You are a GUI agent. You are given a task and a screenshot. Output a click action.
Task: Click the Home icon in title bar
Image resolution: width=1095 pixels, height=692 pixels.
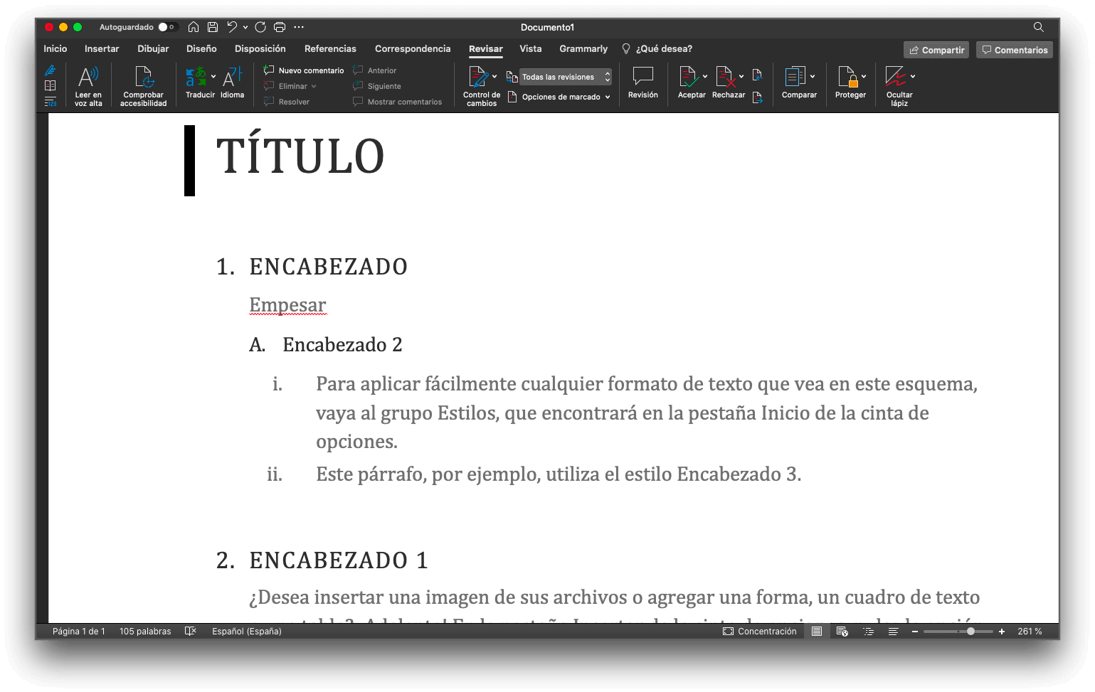pos(193,27)
